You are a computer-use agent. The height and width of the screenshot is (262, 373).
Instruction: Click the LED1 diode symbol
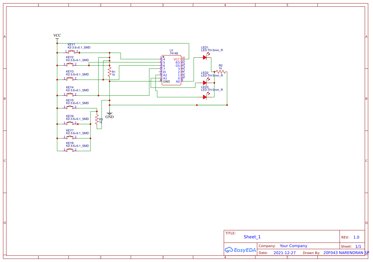(x=205, y=58)
